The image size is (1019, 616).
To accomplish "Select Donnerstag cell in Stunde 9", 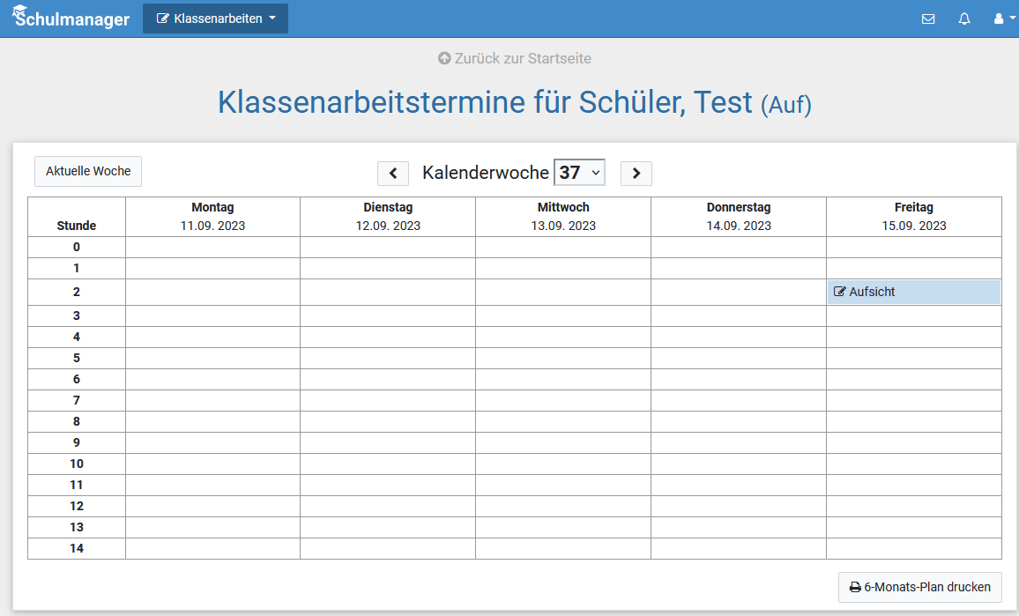I will pos(739,442).
